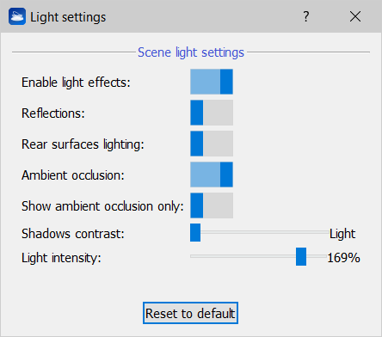Turn off the Enable light effects switch

[x=212, y=82]
